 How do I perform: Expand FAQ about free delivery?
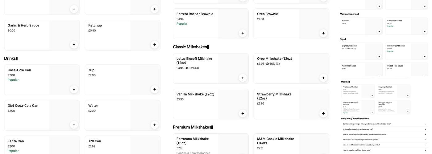click(384, 145)
